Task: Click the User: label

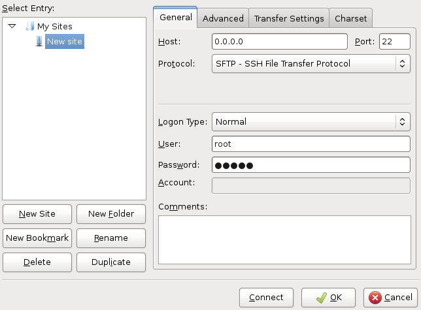Action: pos(169,144)
